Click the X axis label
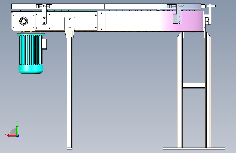 coord(5,134)
